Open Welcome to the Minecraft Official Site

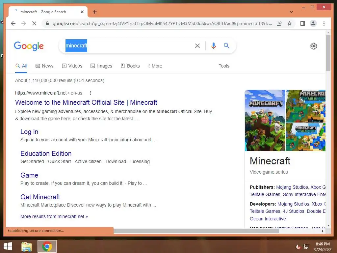(86, 102)
